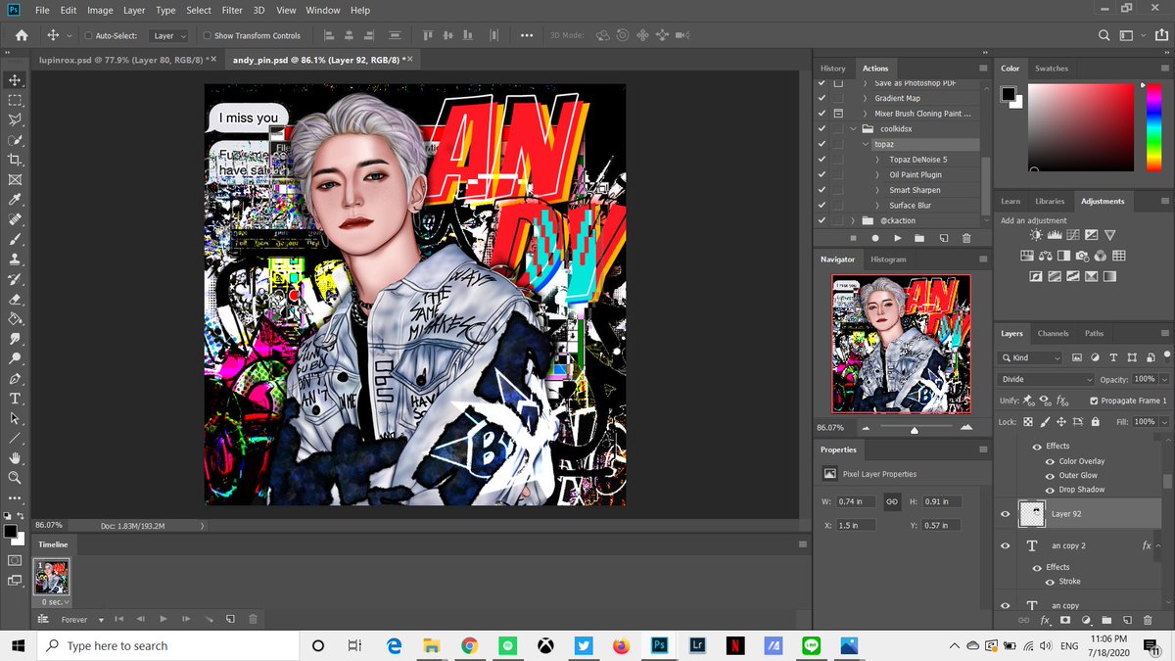
Task: Select the Zoom tool in the toolbar
Action: click(15, 478)
